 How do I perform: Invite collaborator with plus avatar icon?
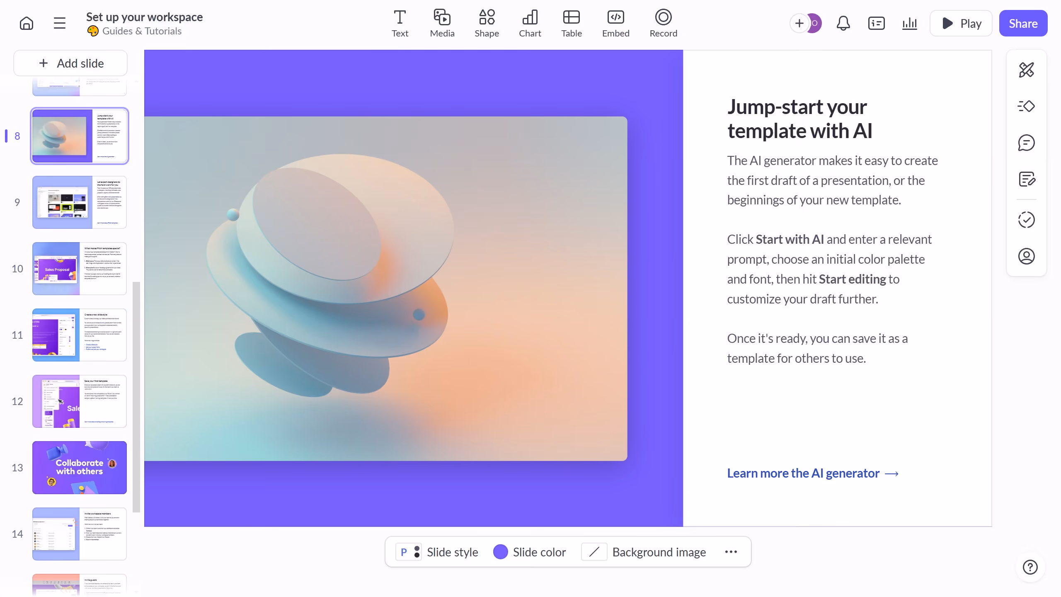pyautogui.click(x=799, y=23)
